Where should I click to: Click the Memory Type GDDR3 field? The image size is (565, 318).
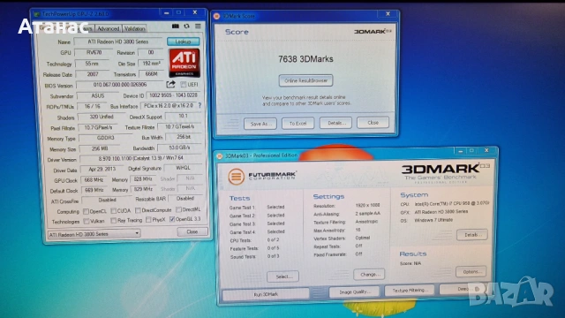105,138
